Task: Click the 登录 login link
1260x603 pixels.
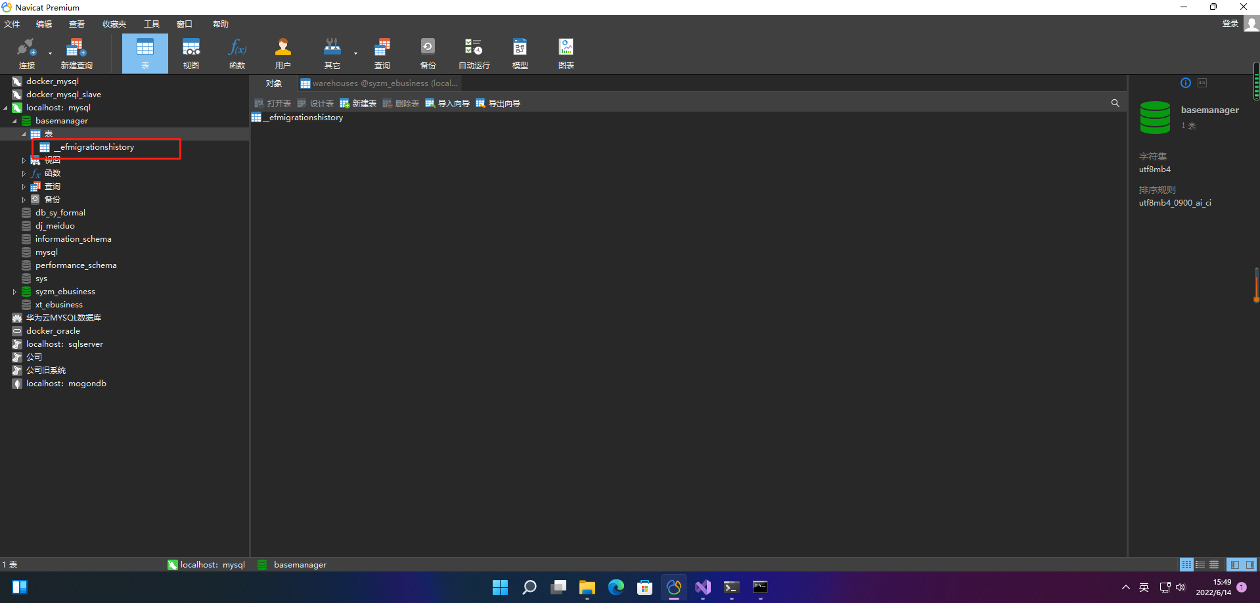Action: click(1230, 24)
